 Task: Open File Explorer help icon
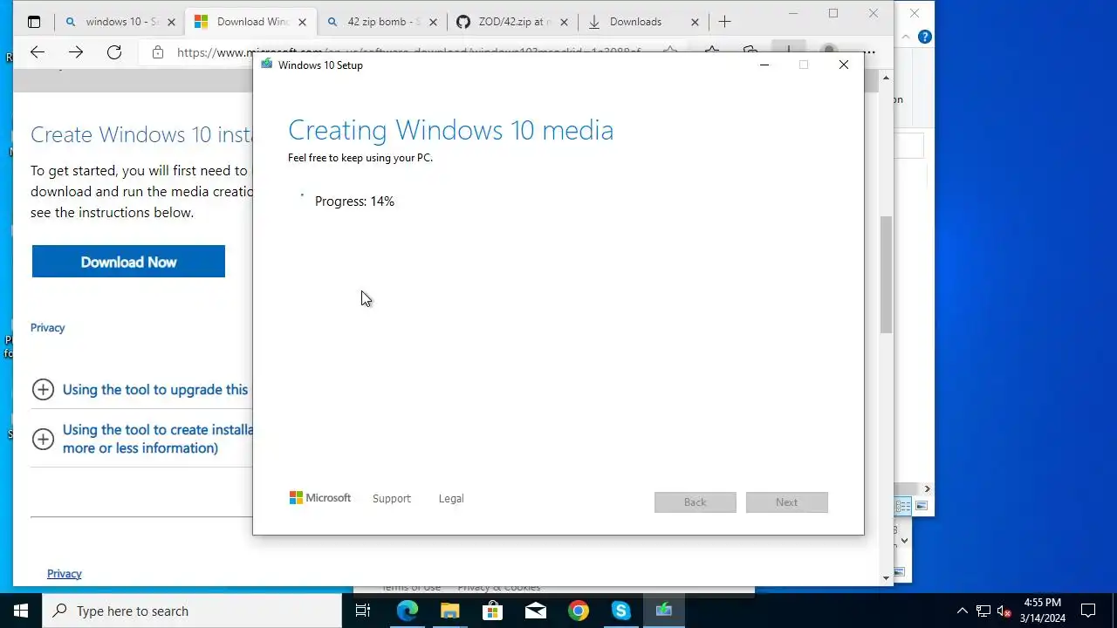click(x=925, y=37)
